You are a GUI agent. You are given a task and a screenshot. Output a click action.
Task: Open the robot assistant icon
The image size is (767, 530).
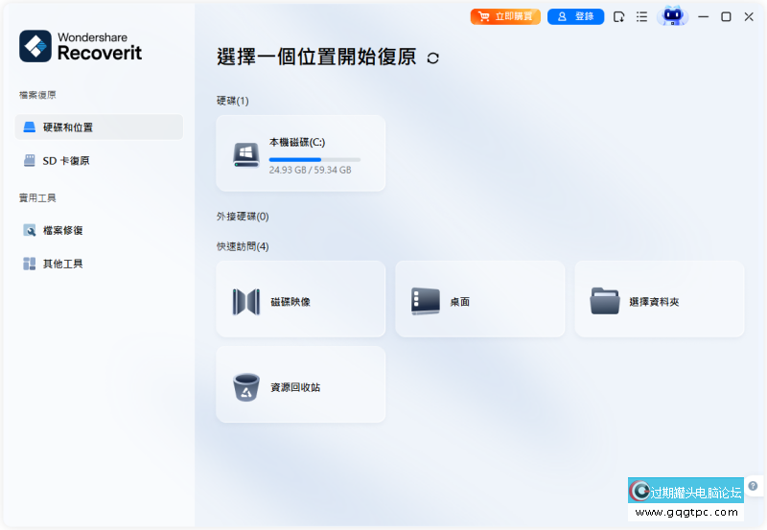(673, 16)
